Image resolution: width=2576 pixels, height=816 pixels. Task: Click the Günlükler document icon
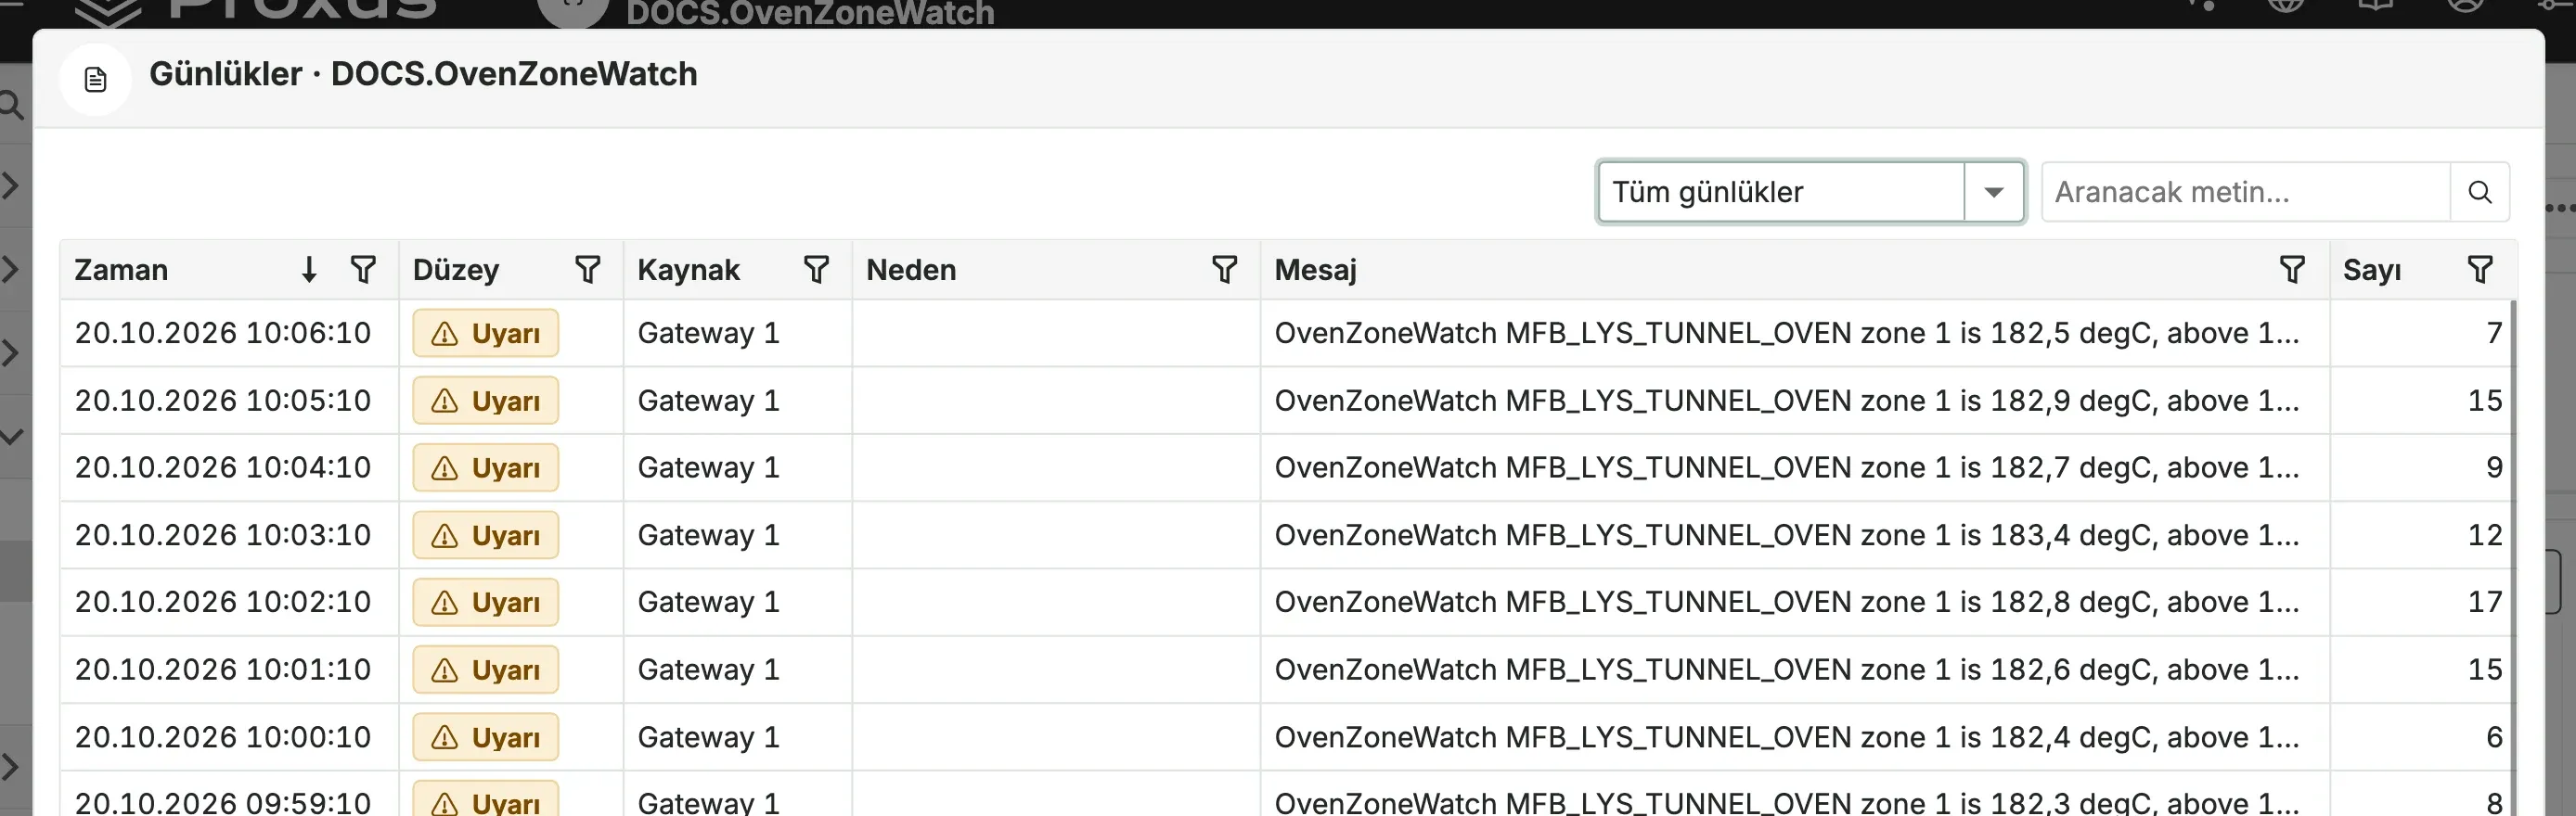95,79
